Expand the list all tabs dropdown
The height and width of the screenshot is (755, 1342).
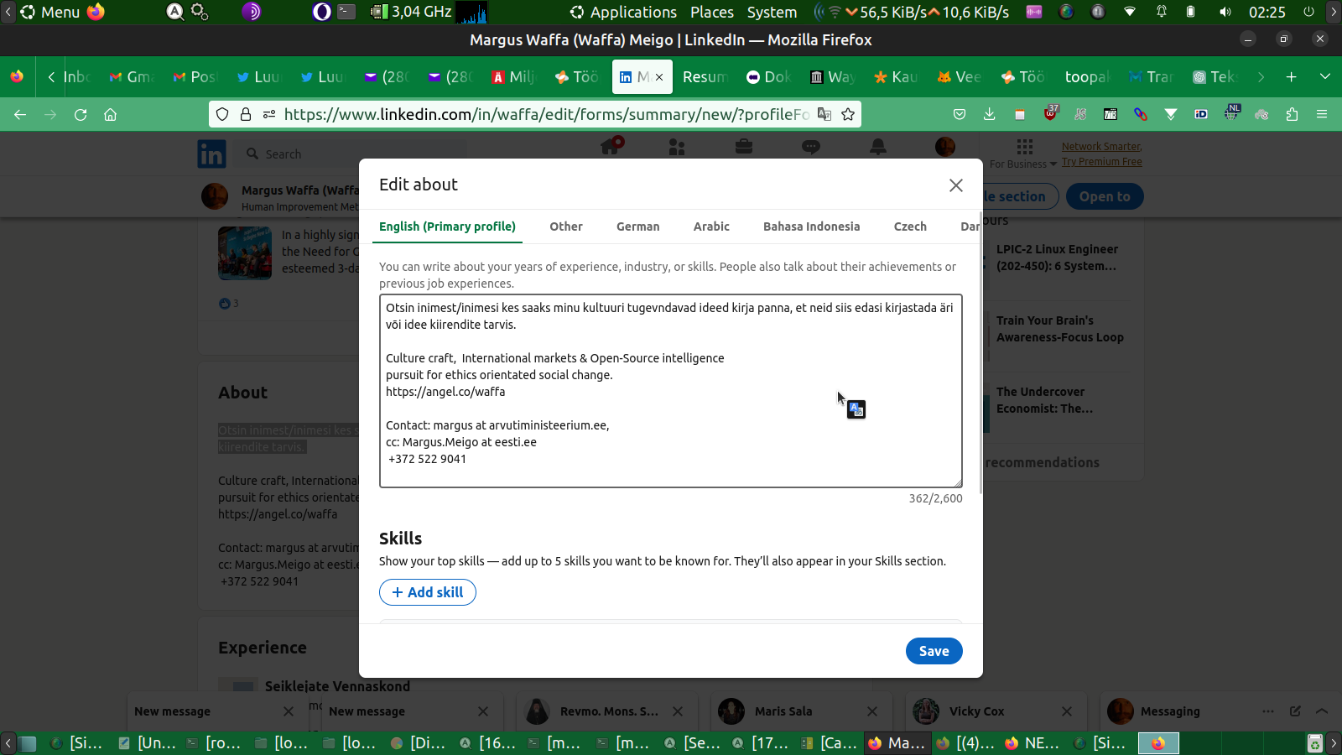[1325, 77]
